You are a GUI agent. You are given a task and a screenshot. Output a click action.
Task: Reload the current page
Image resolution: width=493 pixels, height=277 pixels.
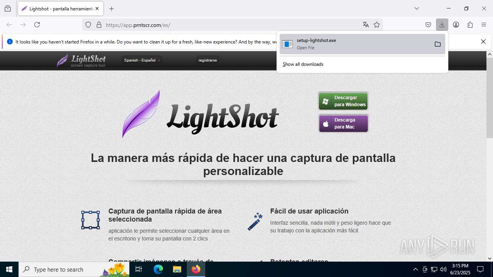coord(37,25)
